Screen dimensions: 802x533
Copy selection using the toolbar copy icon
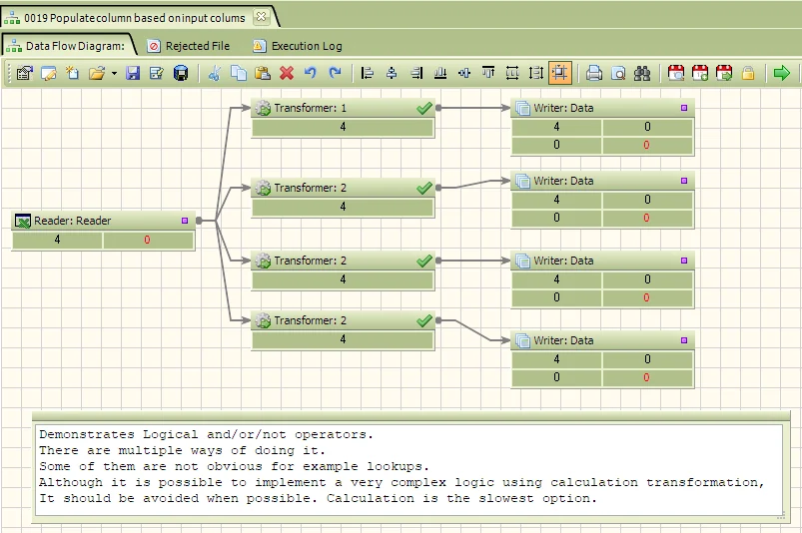(239, 74)
